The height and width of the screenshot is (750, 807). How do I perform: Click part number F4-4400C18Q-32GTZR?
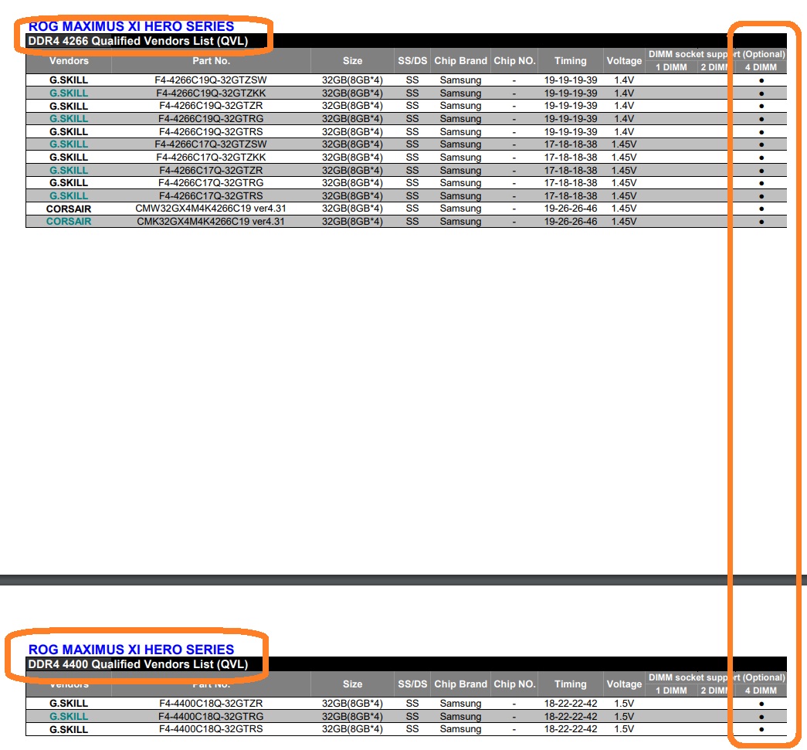pos(211,704)
